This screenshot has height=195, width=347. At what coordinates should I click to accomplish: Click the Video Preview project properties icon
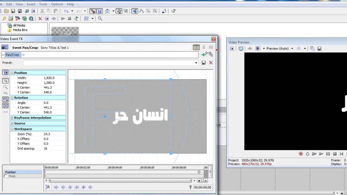232,48
